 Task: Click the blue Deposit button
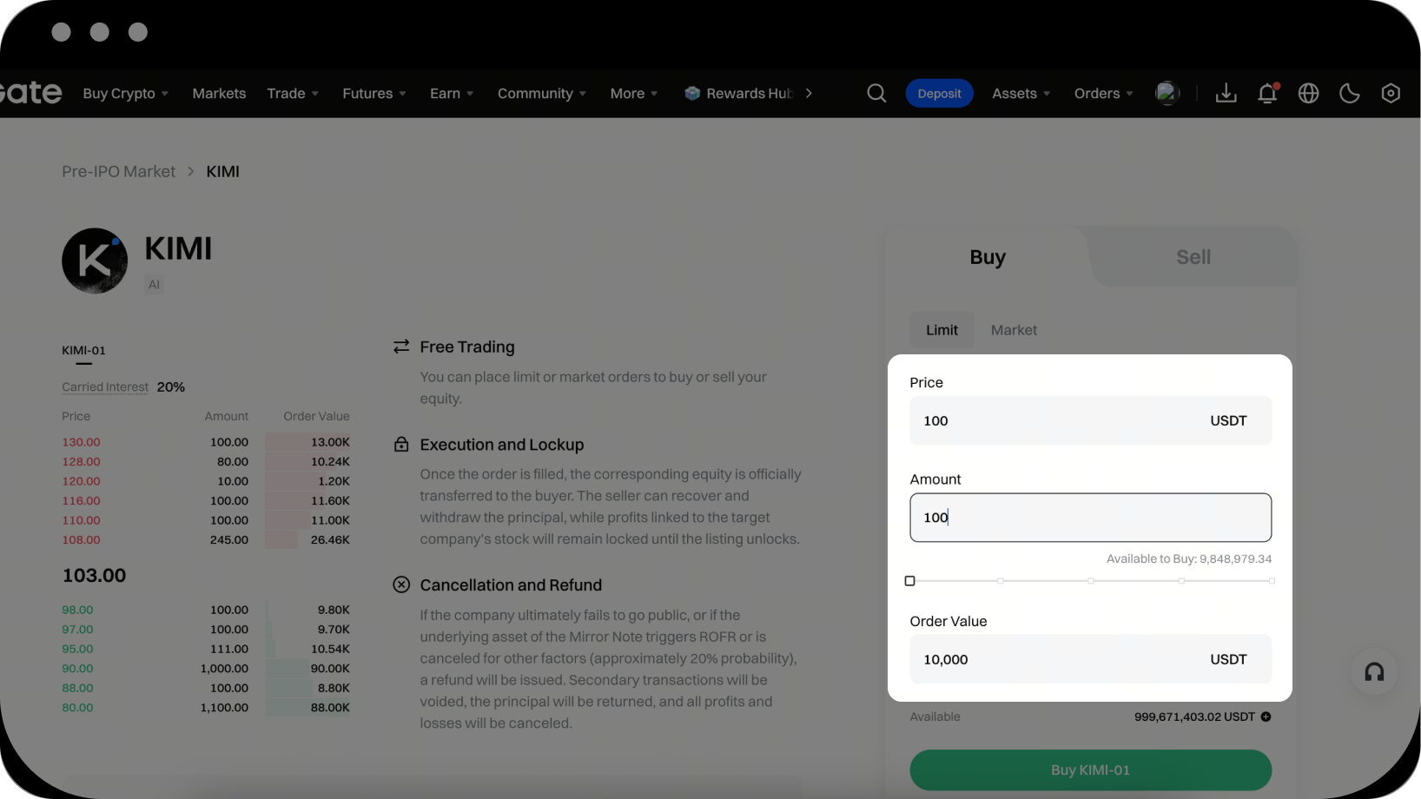click(x=939, y=93)
